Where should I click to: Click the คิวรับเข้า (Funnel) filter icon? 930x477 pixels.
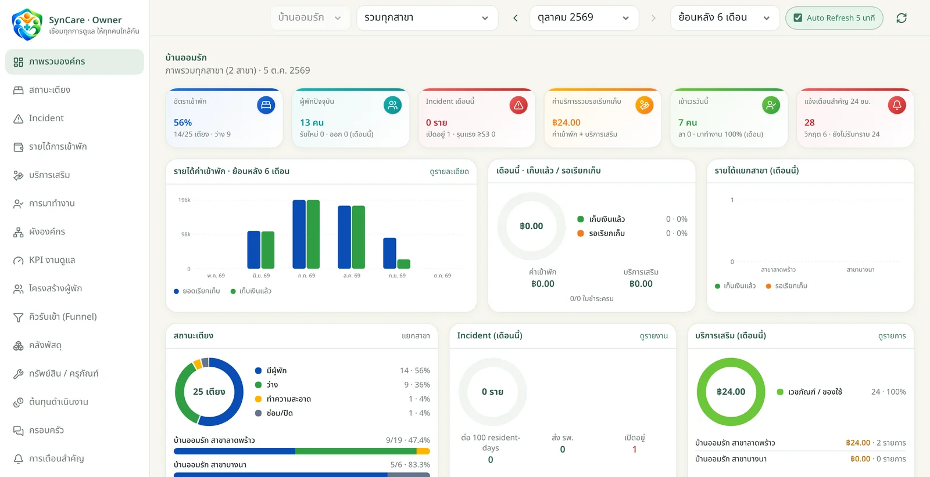click(x=19, y=317)
